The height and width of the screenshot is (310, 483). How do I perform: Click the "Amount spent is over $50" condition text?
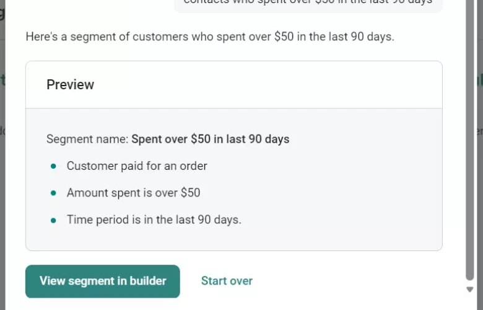pyautogui.click(x=133, y=193)
